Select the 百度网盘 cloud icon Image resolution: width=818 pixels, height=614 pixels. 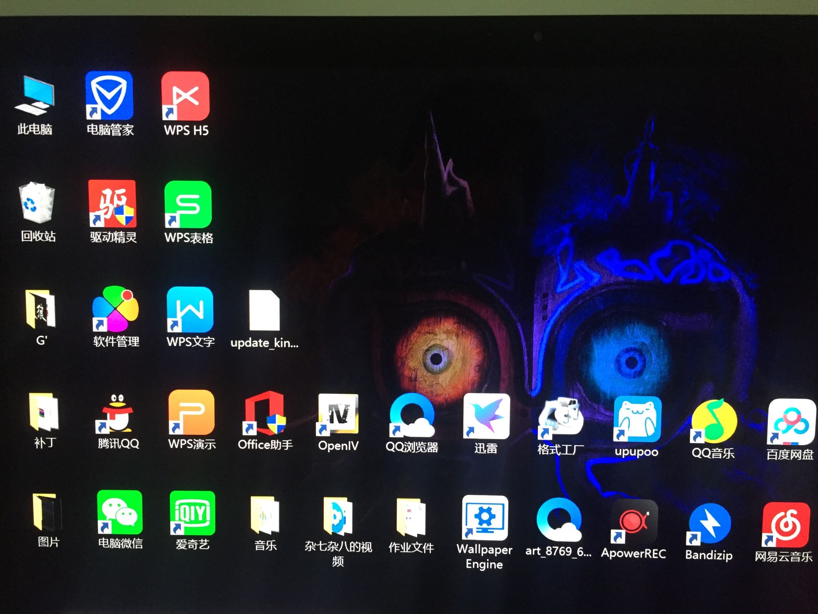(x=791, y=422)
